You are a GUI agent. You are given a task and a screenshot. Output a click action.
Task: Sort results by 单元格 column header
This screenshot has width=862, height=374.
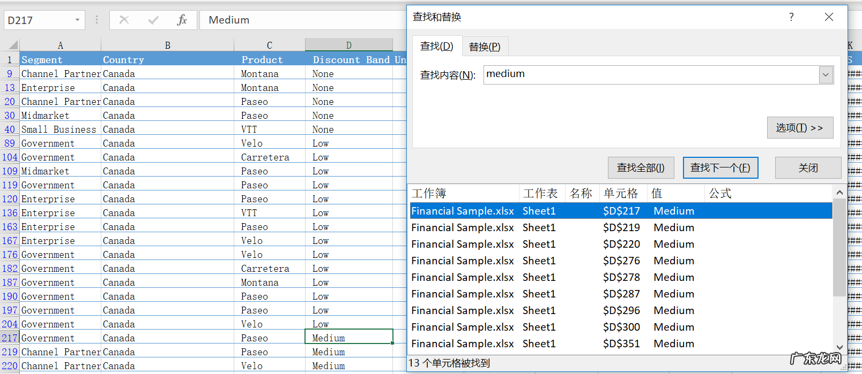pos(621,193)
